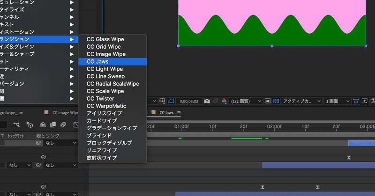The image size is (375, 196).
Task: Toggle pixel aspect ratio correction icon
Action: (356, 101)
